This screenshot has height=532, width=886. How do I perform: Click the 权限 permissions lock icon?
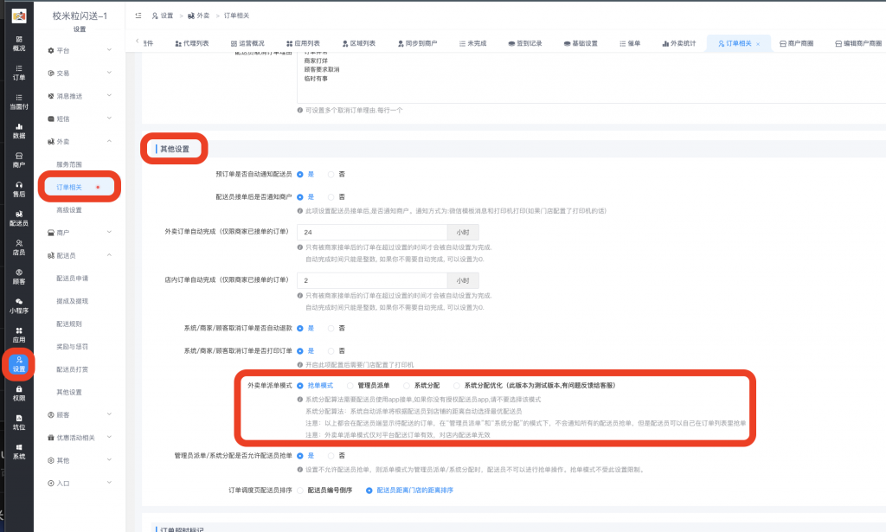[x=18, y=394]
